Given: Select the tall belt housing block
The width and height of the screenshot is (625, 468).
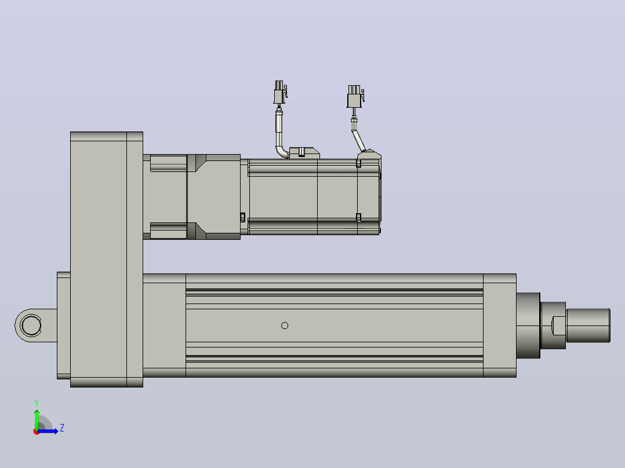Looking at the screenshot, I should (107, 259).
